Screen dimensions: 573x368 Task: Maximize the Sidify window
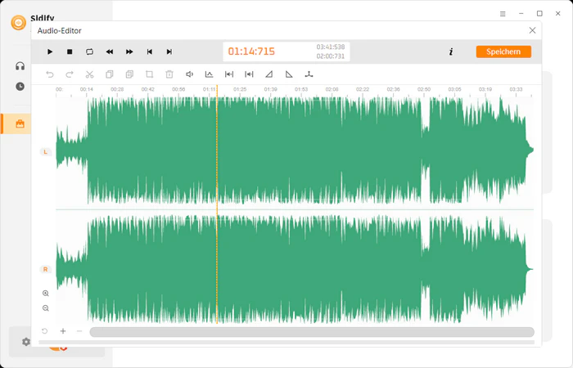pos(539,14)
